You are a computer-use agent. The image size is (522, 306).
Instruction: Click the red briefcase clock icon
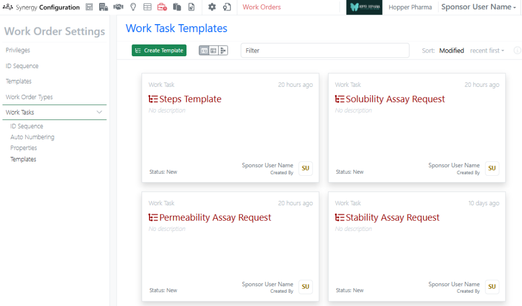point(162,7)
